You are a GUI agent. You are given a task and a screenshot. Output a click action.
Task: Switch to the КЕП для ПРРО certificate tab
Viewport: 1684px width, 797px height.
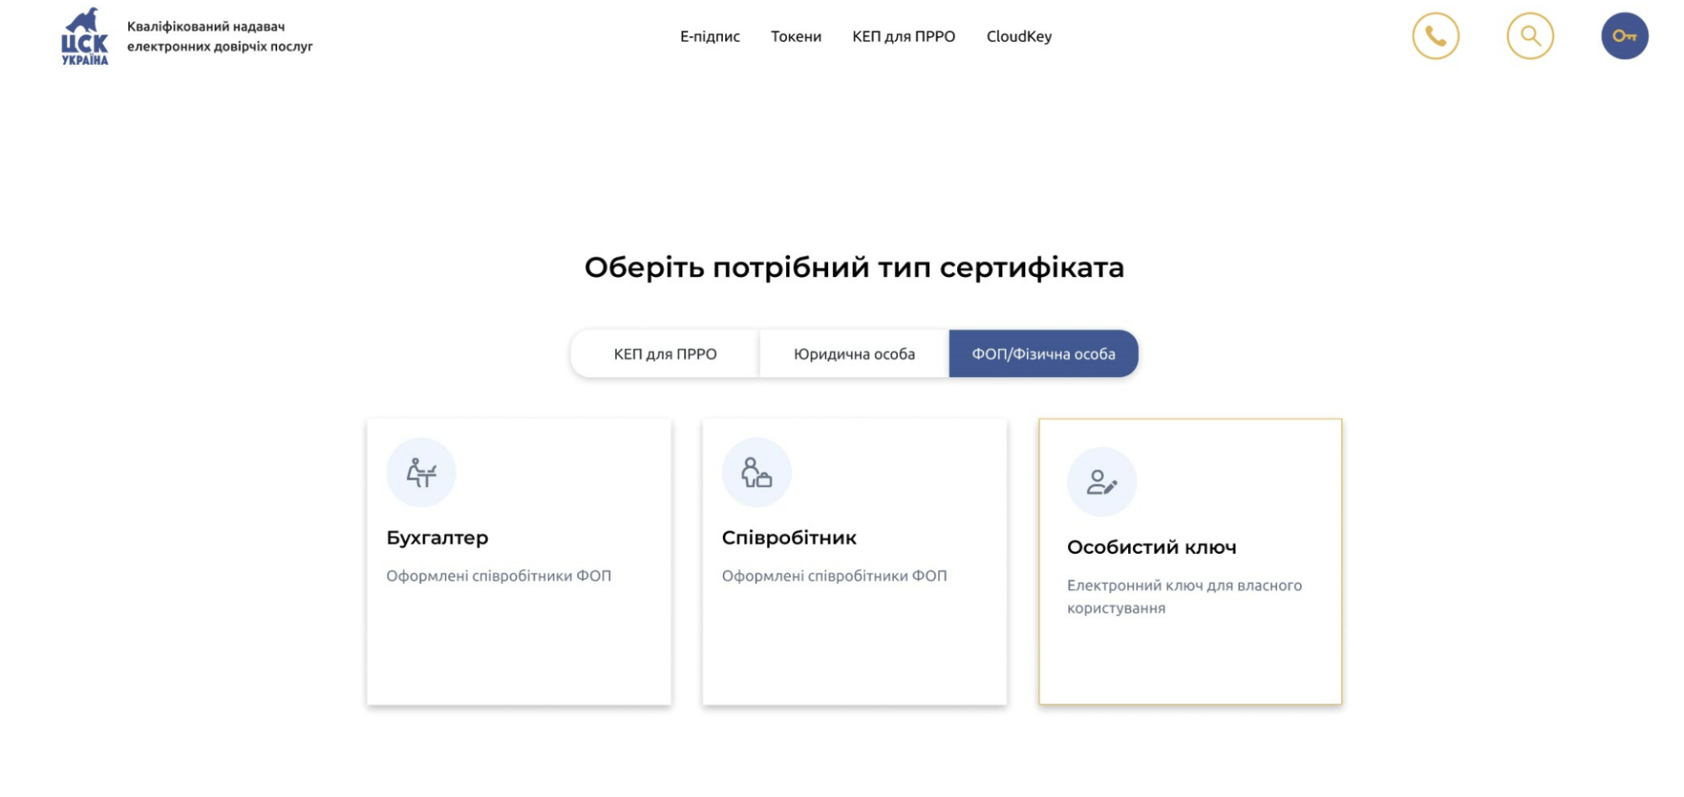tap(665, 354)
